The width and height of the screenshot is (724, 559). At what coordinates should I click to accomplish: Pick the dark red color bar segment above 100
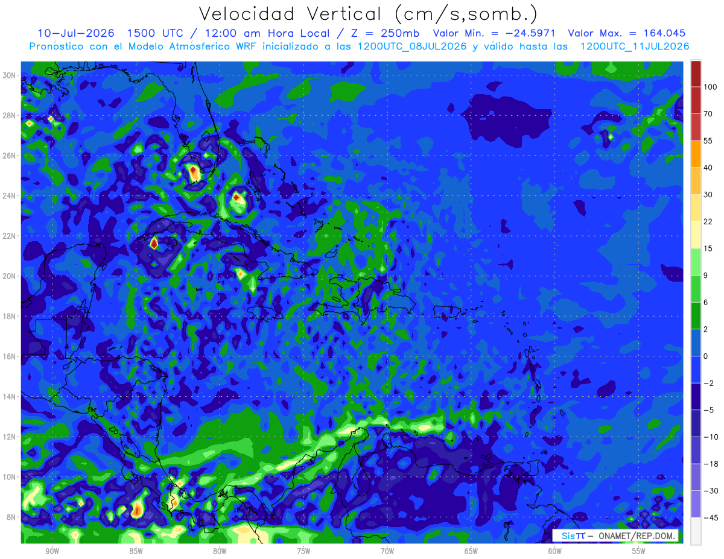pyautogui.click(x=696, y=74)
